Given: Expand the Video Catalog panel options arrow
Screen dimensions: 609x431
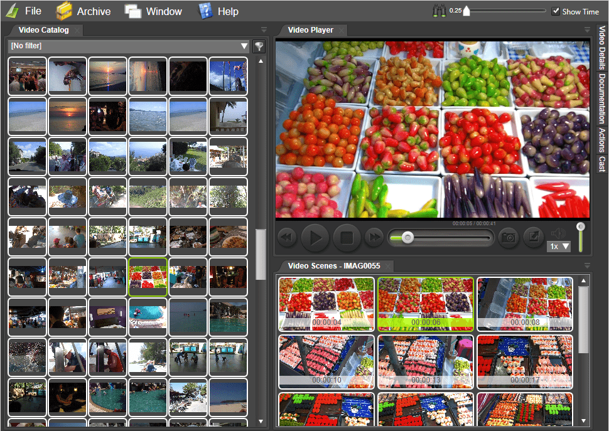Looking at the screenshot, I should click(x=264, y=29).
